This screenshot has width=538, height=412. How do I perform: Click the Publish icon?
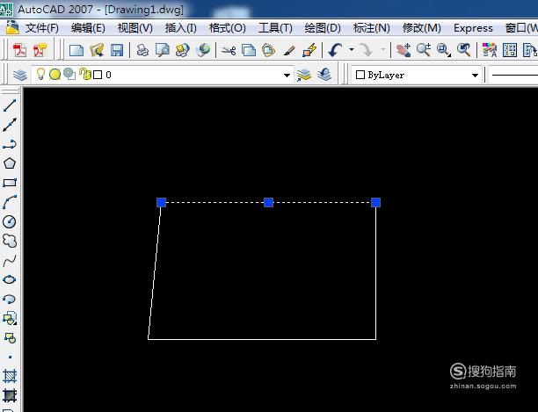tap(183, 50)
